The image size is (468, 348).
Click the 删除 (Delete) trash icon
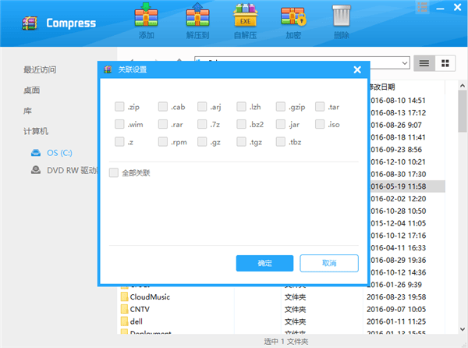tap(341, 20)
